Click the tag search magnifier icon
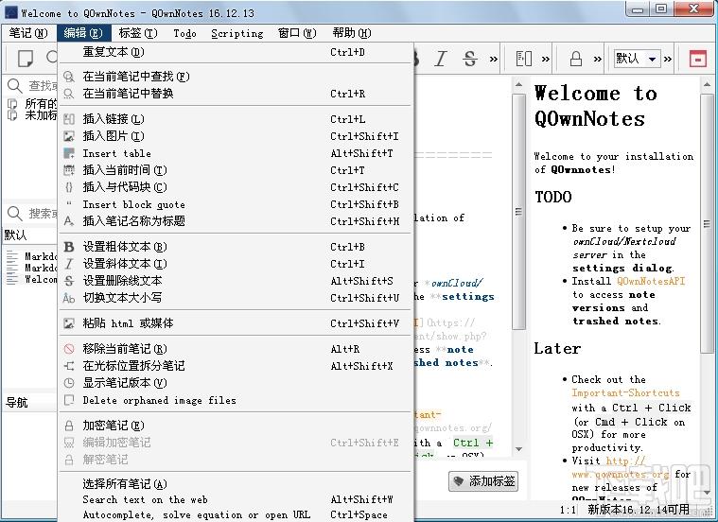 pyautogui.click(x=14, y=214)
